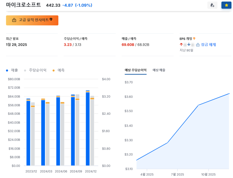Click the red up arrow in EPS 개정

pos(181,44)
